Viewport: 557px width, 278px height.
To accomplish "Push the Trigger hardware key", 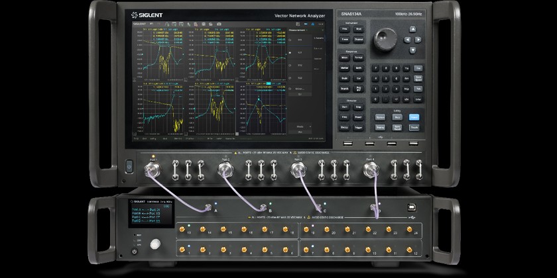I will 359,127.
